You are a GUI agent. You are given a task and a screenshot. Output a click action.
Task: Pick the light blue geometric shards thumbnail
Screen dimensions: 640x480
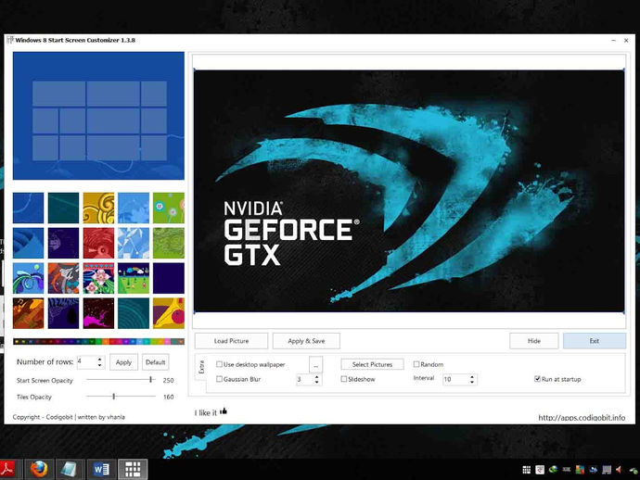(x=134, y=243)
